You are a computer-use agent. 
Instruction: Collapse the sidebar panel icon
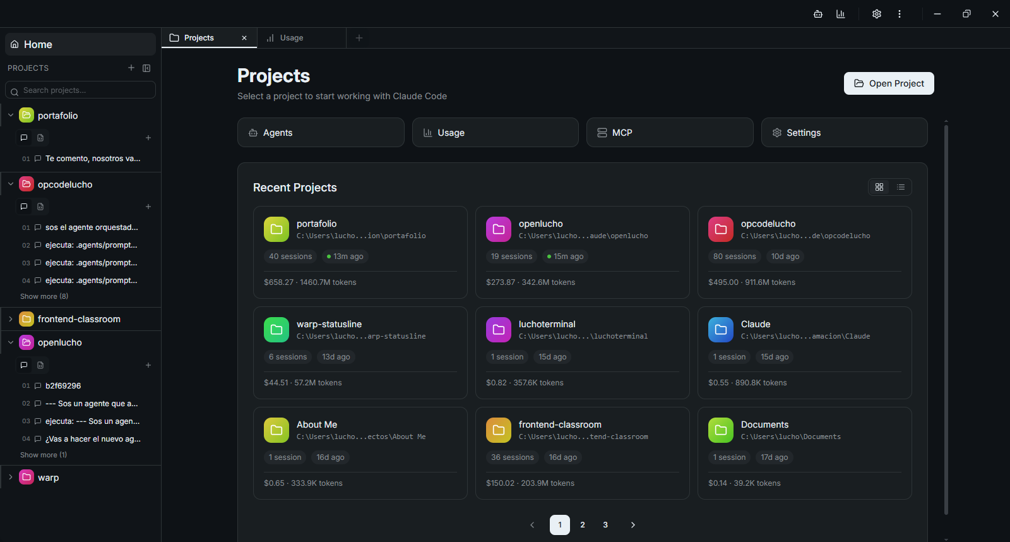[146, 68]
